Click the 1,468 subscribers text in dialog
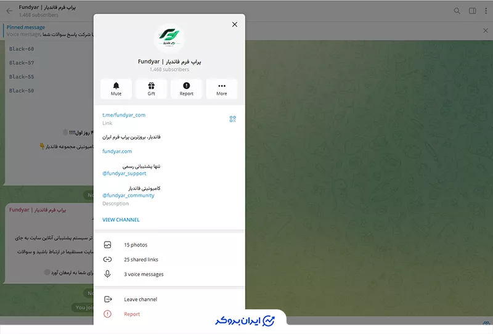Image resolution: width=493 pixels, height=334 pixels. click(x=169, y=70)
